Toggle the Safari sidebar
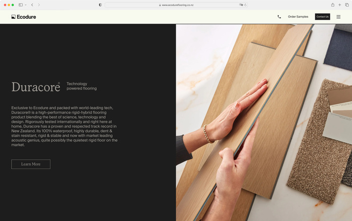352x221 pixels. (x=21, y=5)
